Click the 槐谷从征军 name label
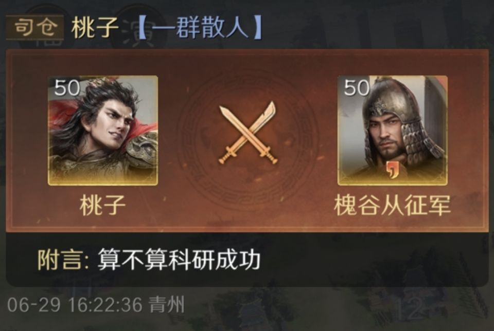Image resolution: width=494 pixels, height=331 pixels. [392, 205]
